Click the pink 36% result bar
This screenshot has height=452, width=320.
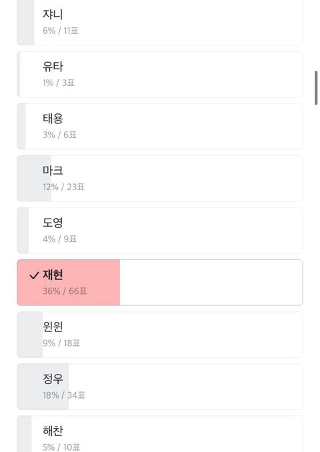pyautogui.click(x=69, y=283)
